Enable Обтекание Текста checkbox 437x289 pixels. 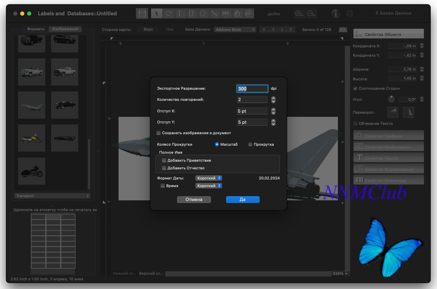355,123
